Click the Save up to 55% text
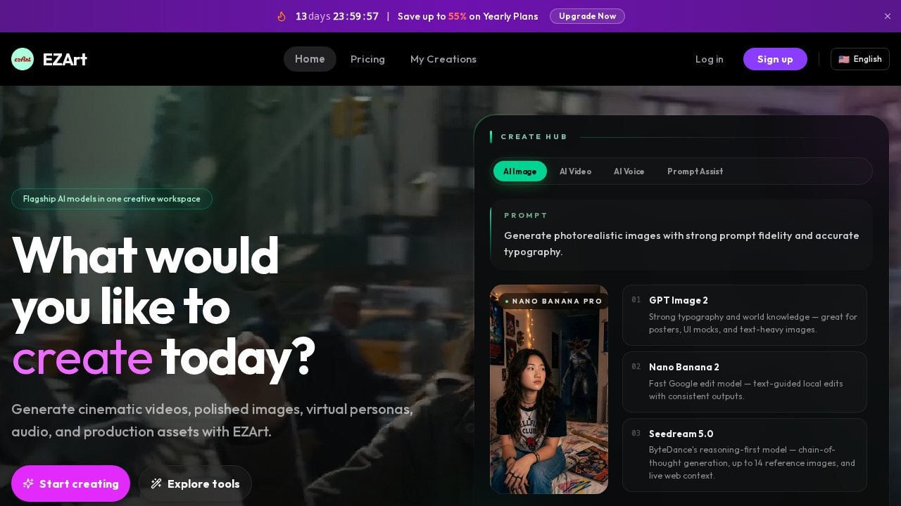 coord(467,16)
